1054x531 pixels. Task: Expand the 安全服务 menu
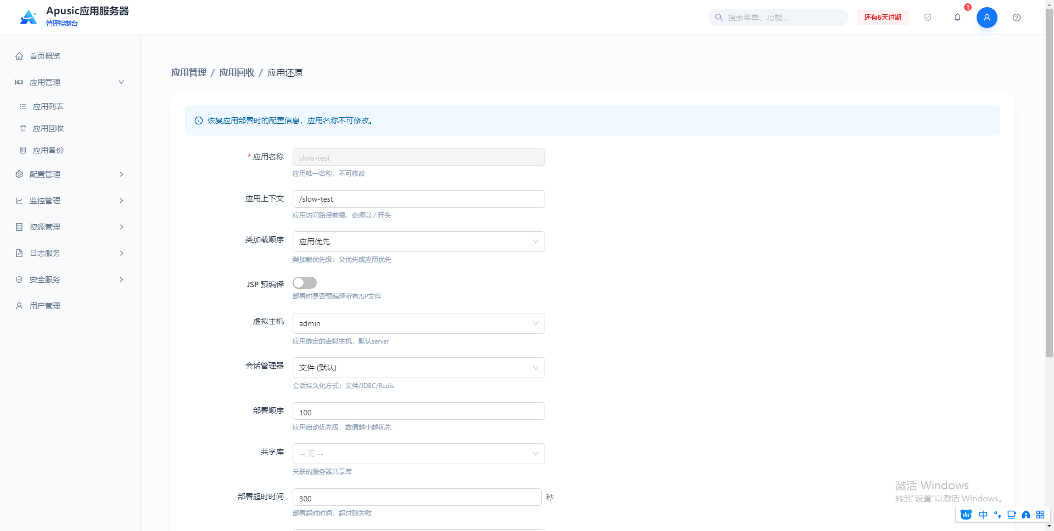(x=70, y=279)
